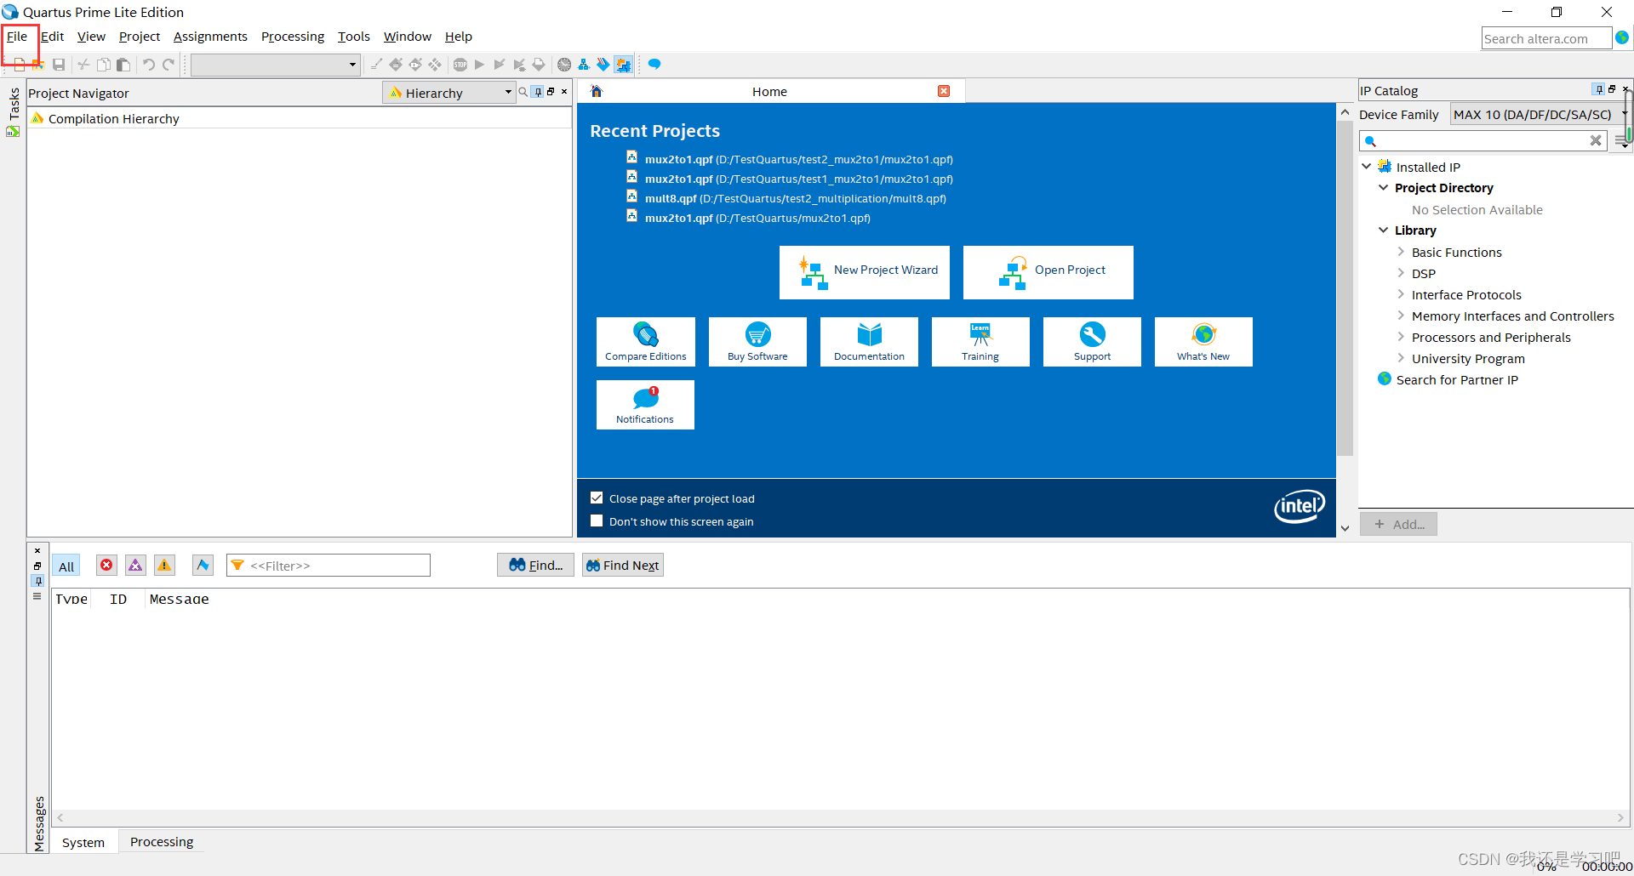Viewport: 1634px width, 876px height.
Task: Click the Stop Processing icon
Action: coord(460,65)
